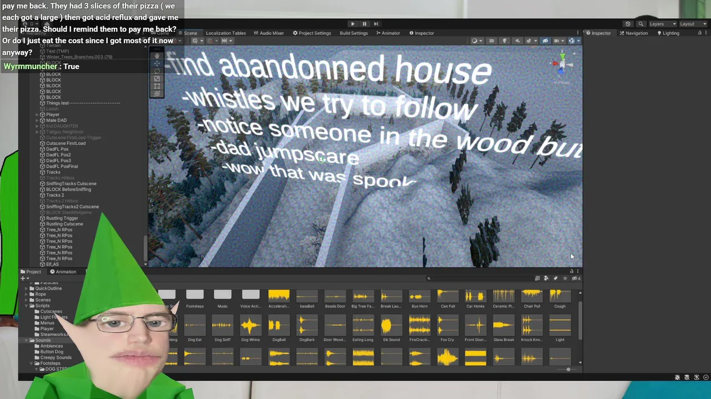Select the Glass Break audio clip

pyautogui.click(x=504, y=329)
